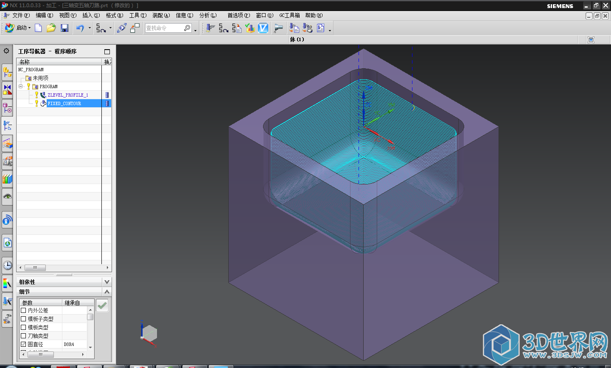The width and height of the screenshot is (611, 368).
Task: Open the History clock sidebar tab
Action: (x=7, y=265)
